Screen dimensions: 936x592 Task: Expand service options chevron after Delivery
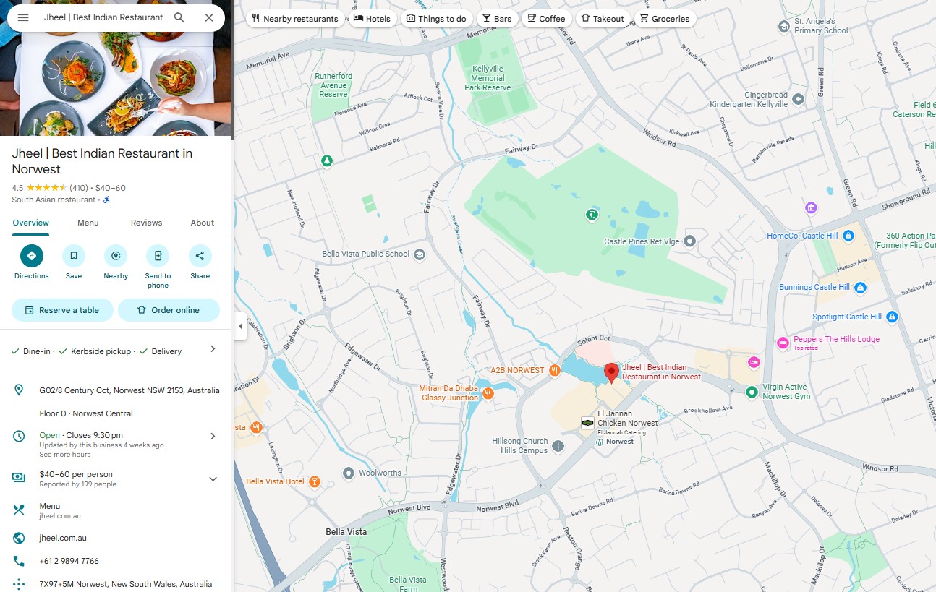[213, 349]
